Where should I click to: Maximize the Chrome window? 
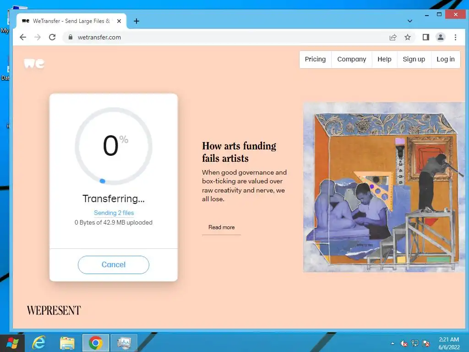[x=439, y=14]
